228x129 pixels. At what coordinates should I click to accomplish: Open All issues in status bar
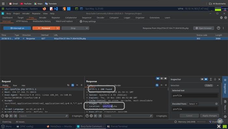(20, 122)
